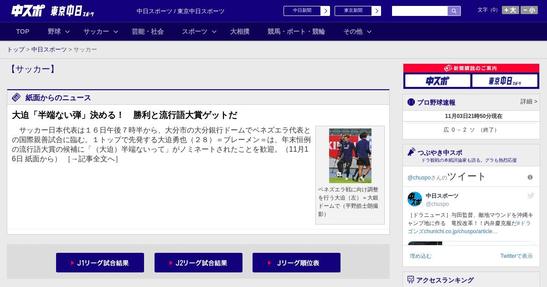Click the 中日スポーツ breadcrumb link

click(x=49, y=49)
